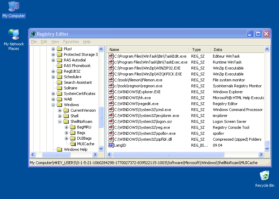The width and height of the screenshot is (279, 199).
Task: Click the string icon beside regmon.exe value
Action: tap(111, 86)
